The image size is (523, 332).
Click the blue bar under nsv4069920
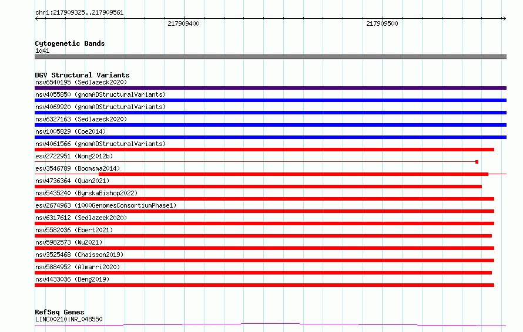coord(270,113)
